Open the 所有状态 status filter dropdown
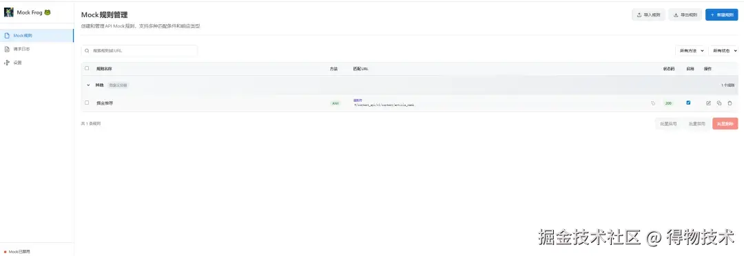This screenshot has width=744, height=256. pyautogui.click(x=723, y=50)
